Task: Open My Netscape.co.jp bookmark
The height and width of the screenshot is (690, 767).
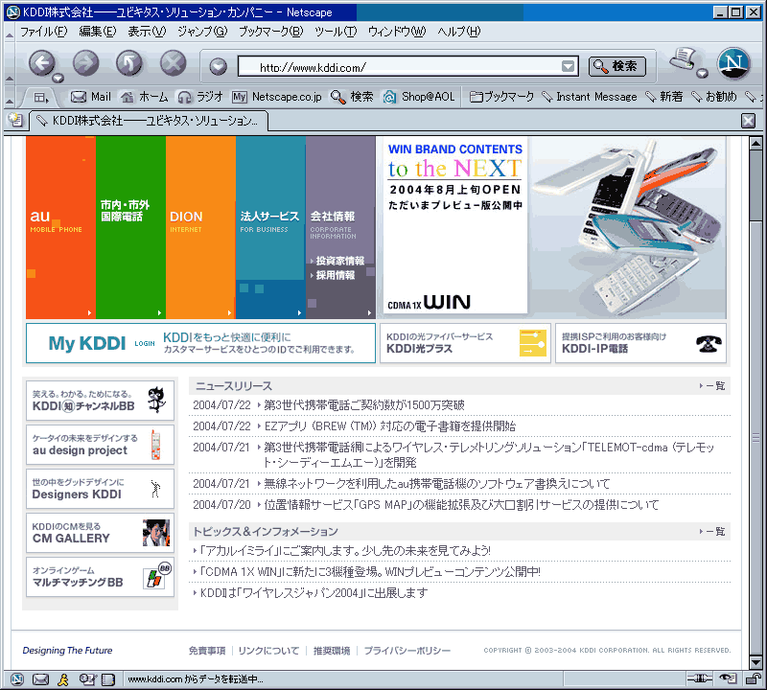Action: [277, 97]
